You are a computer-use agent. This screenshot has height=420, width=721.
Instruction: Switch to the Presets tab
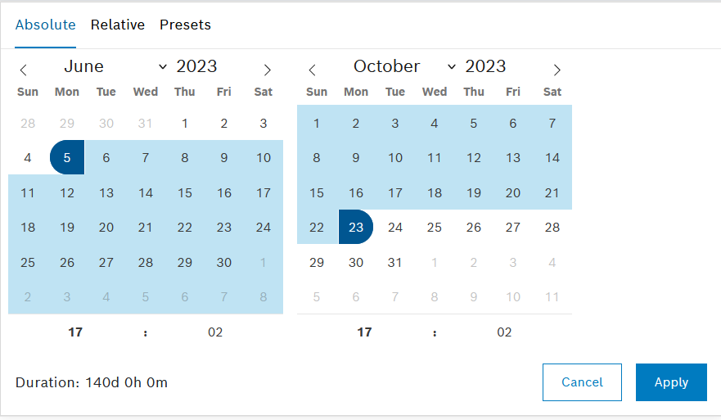point(185,25)
